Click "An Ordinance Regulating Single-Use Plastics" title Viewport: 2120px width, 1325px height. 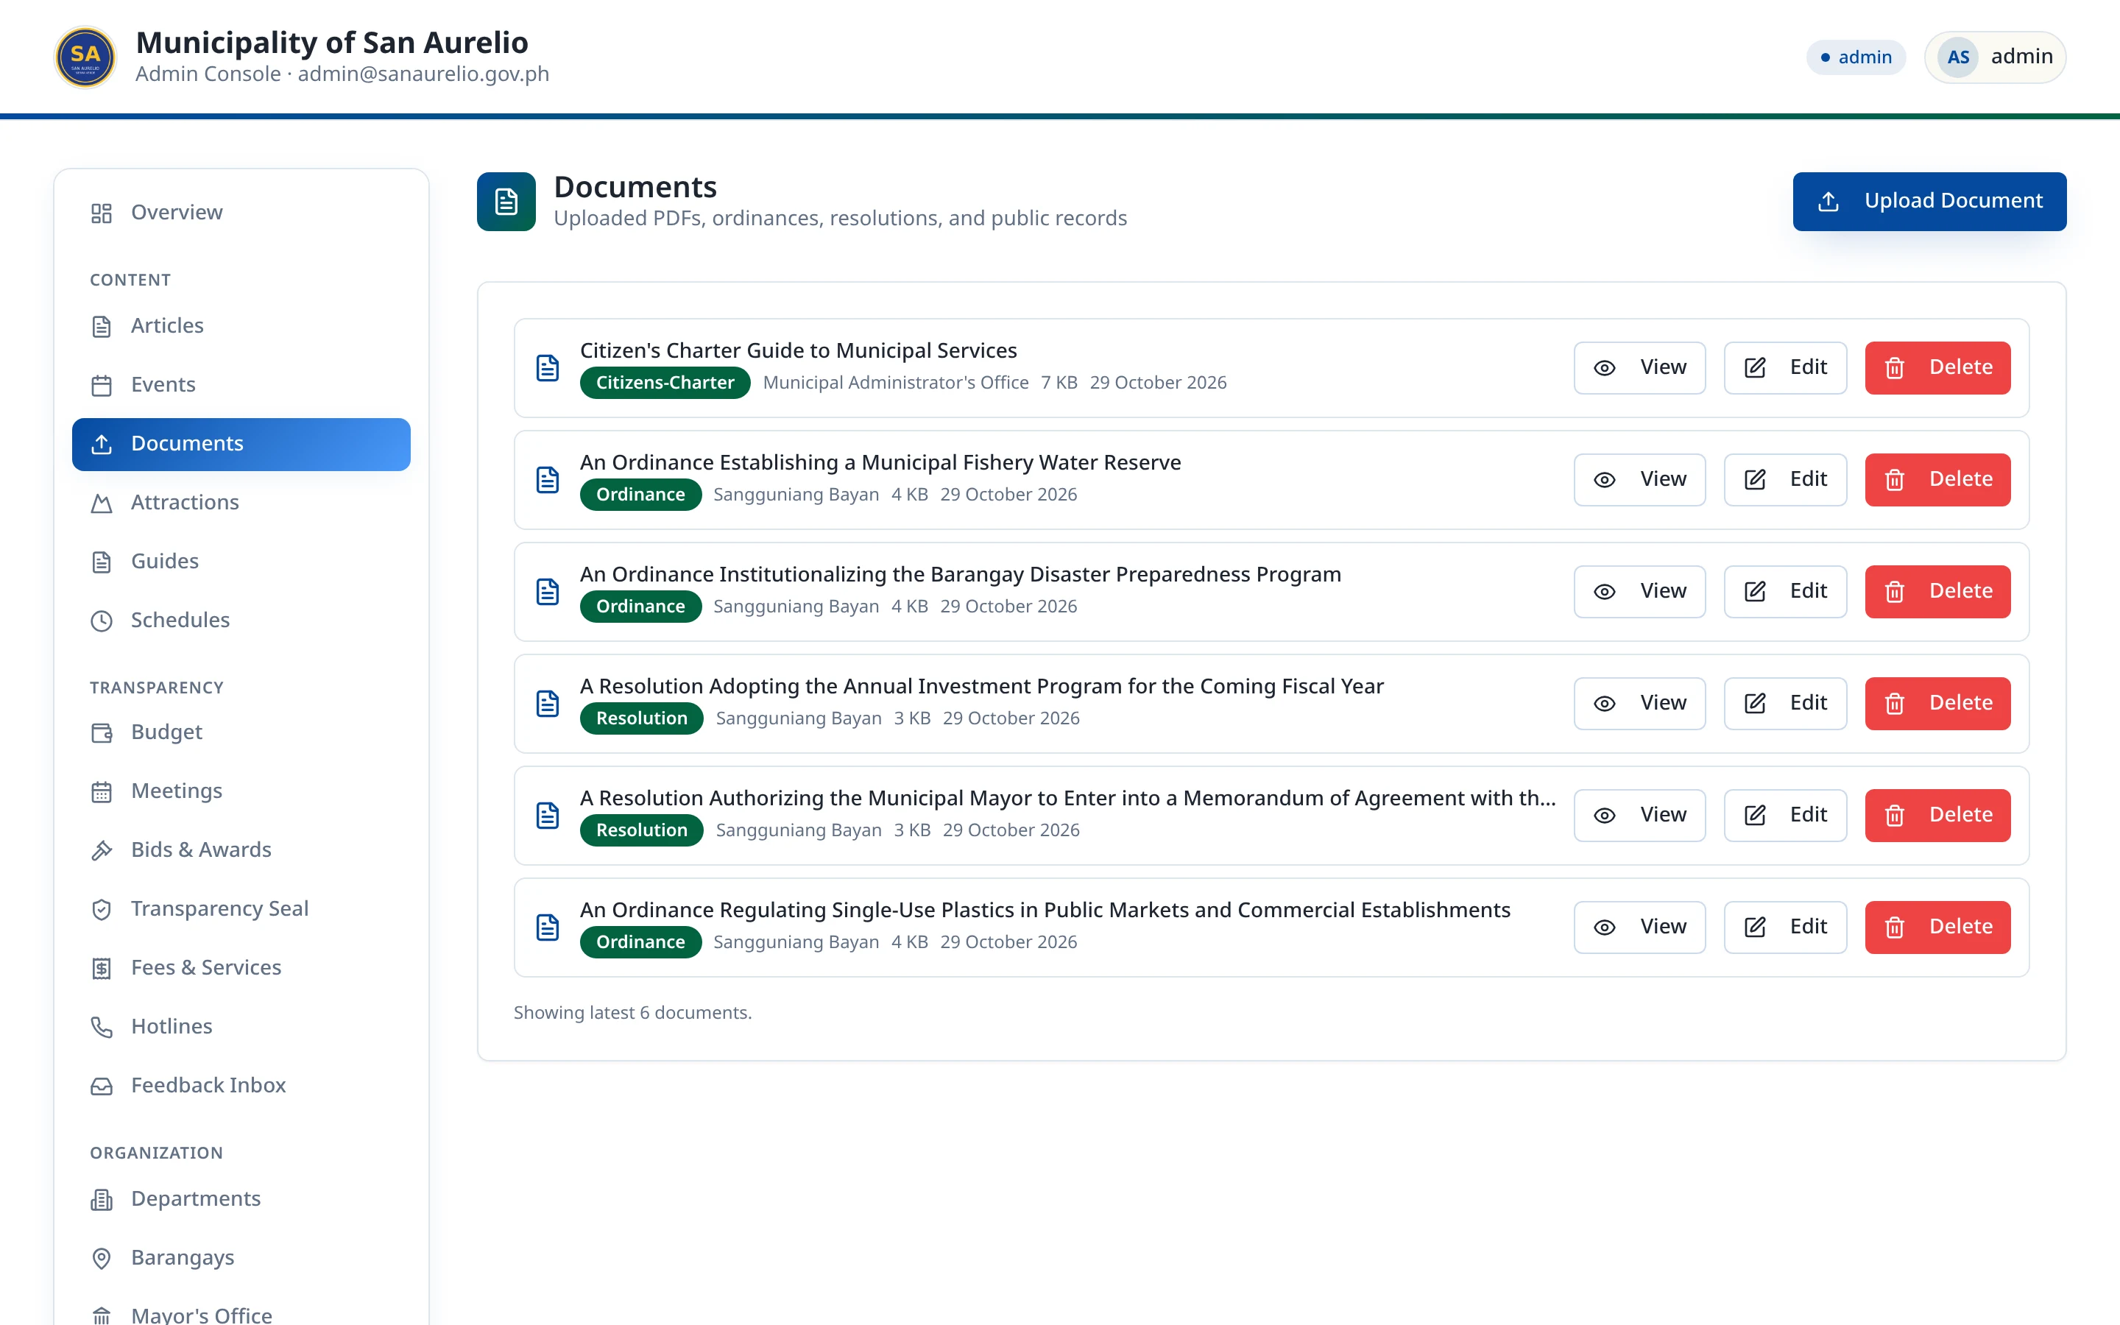(1045, 911)
